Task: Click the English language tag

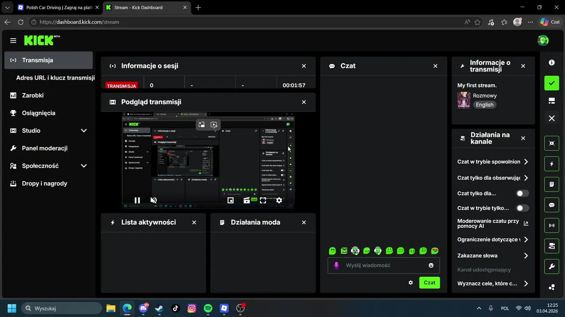Action: (x=485, y=105)
